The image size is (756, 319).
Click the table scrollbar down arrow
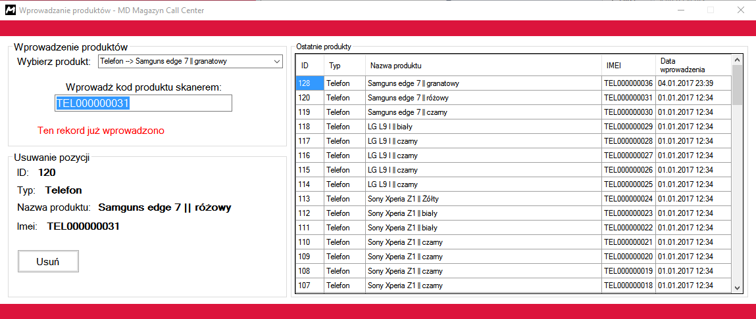[737, 287]
